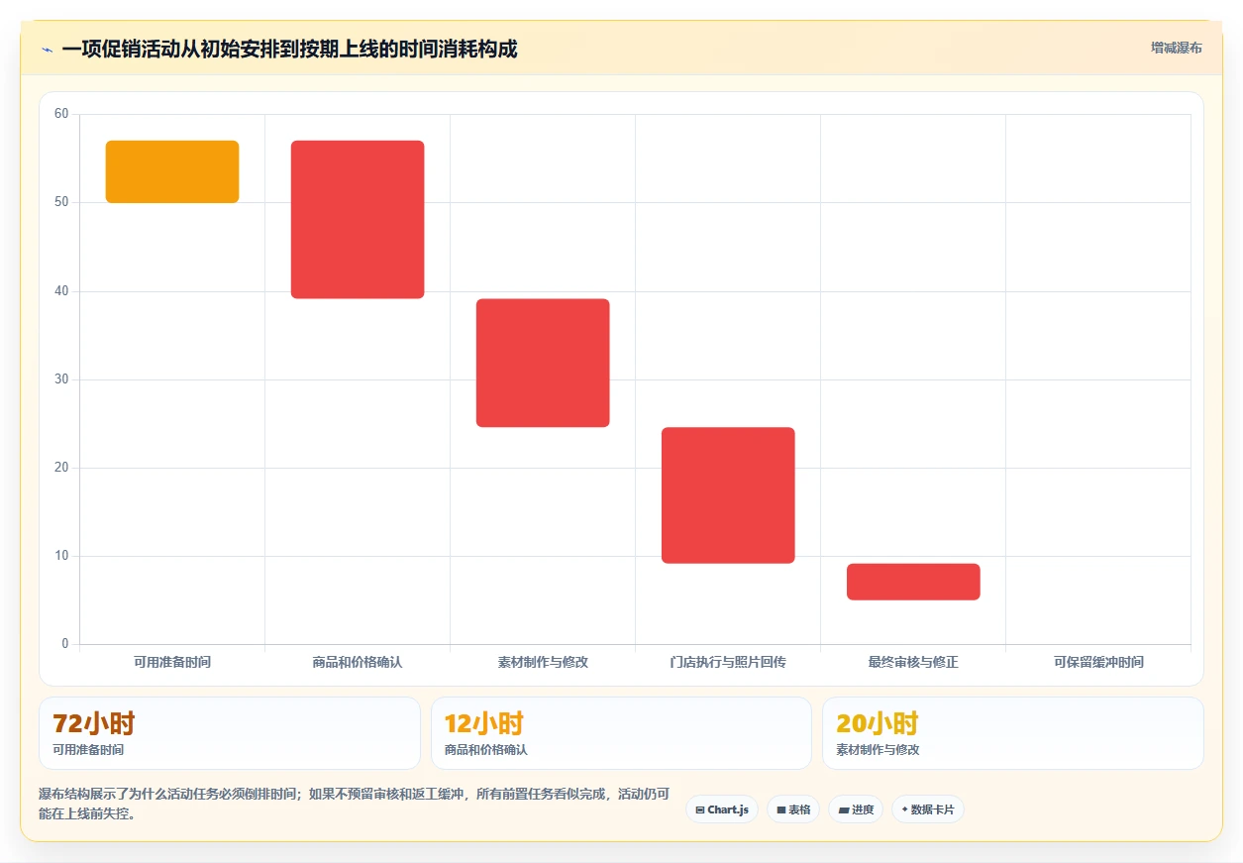Click the red 商品和价格确认 bar

pyautogui.click(x=358, y=219)
